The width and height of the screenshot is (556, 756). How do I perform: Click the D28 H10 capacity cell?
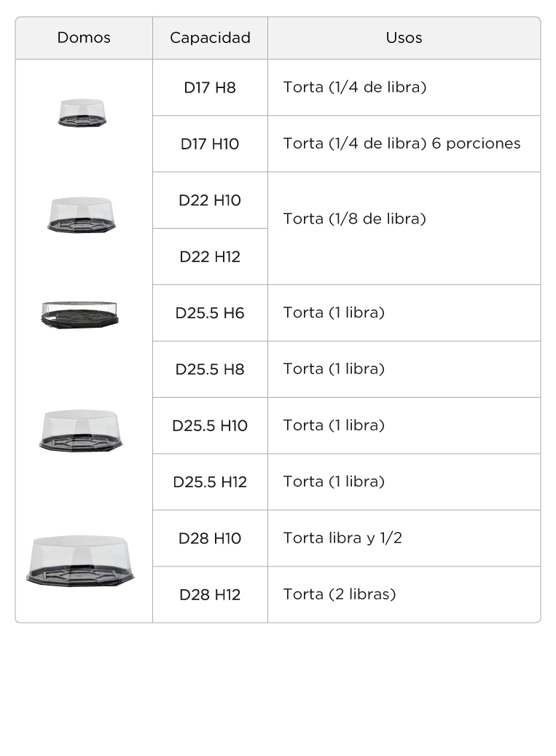[x=211, y=538]
